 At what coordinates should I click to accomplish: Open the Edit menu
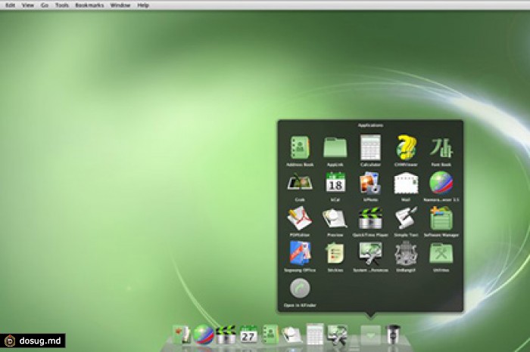[x=10, y=5]
